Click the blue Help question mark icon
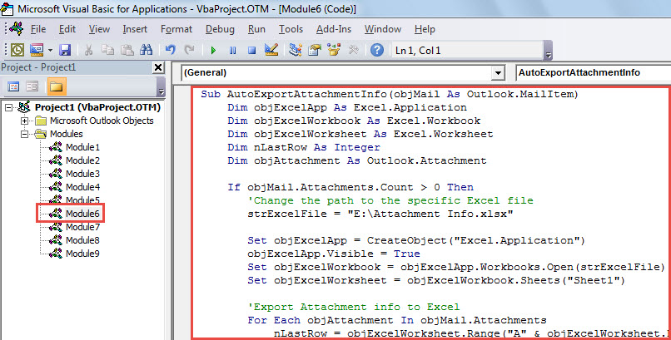Viewport: 671px width, 340px height. (377, 50)
